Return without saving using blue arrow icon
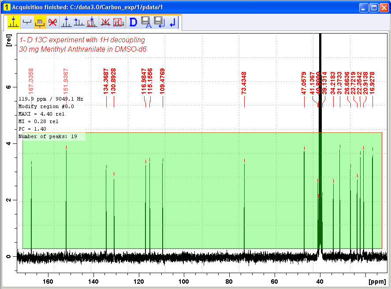Image resolution: width=391 pixels, height=289 pixels. 172,22
